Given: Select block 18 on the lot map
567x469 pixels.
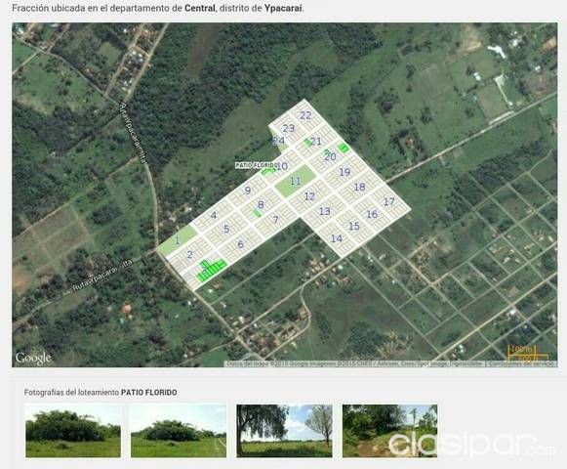Looking at the screenshot, I should coord(359,187).
